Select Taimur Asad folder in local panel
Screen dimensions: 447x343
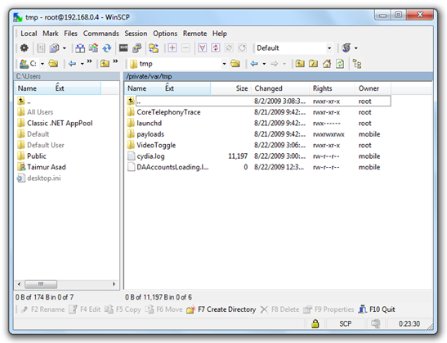[x=47, y=167]
